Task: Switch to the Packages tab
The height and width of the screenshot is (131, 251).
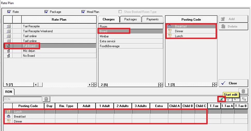Action: pos(131,19)
